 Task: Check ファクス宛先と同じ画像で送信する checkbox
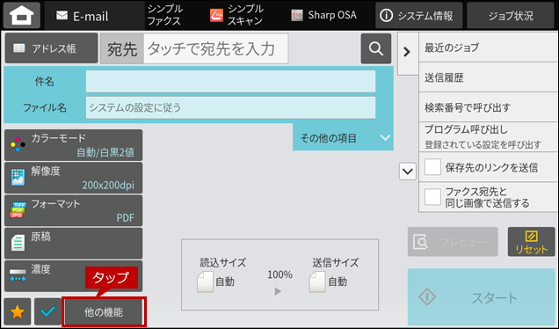(432, 197)
